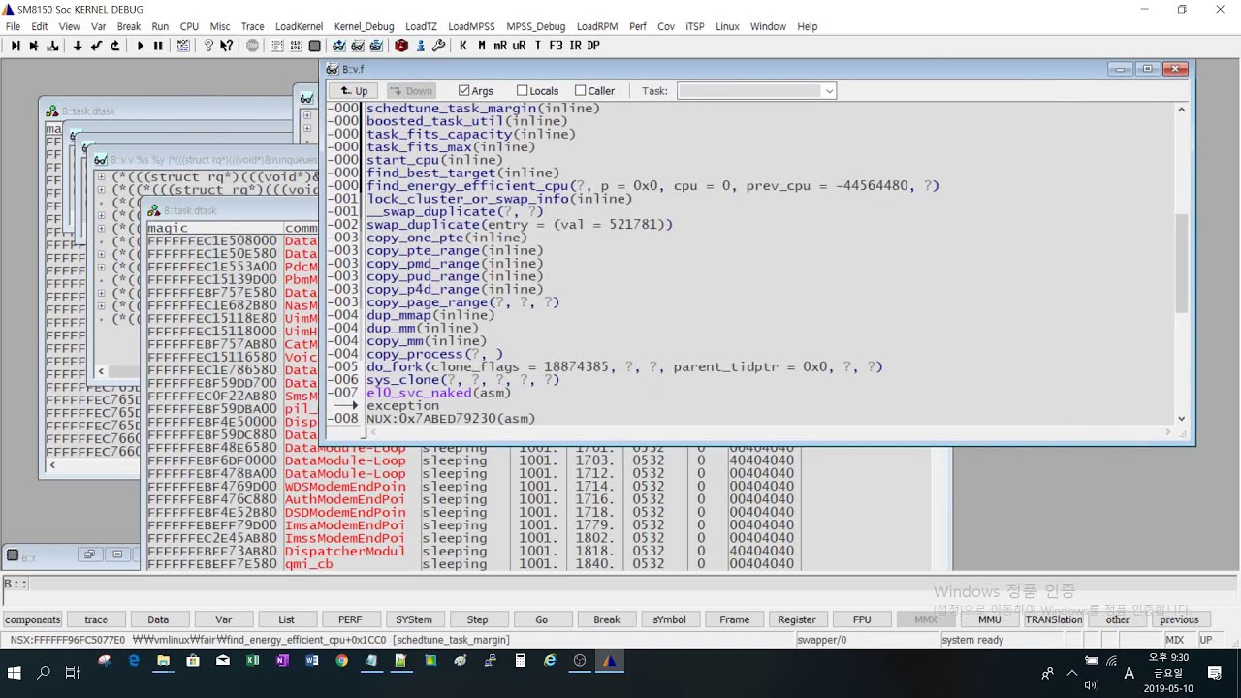The width and height of the screenshot is (1241, 698).
Task: Select the sys_clone stack frame row
Action: click(x=462, y=380)
